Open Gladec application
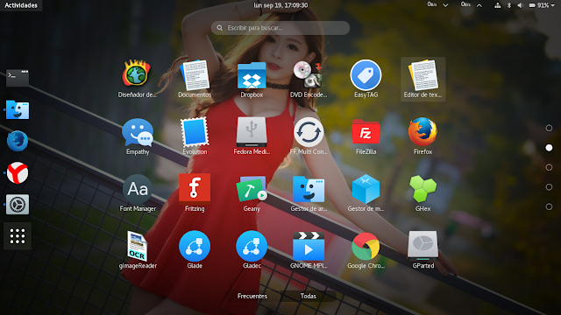The image size is (561, 315). click(252, 246)
